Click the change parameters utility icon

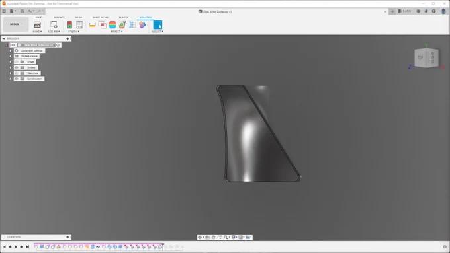click(79, 25)
